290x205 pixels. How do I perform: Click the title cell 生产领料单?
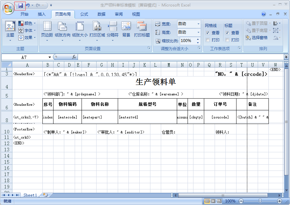tap(156, 82)
